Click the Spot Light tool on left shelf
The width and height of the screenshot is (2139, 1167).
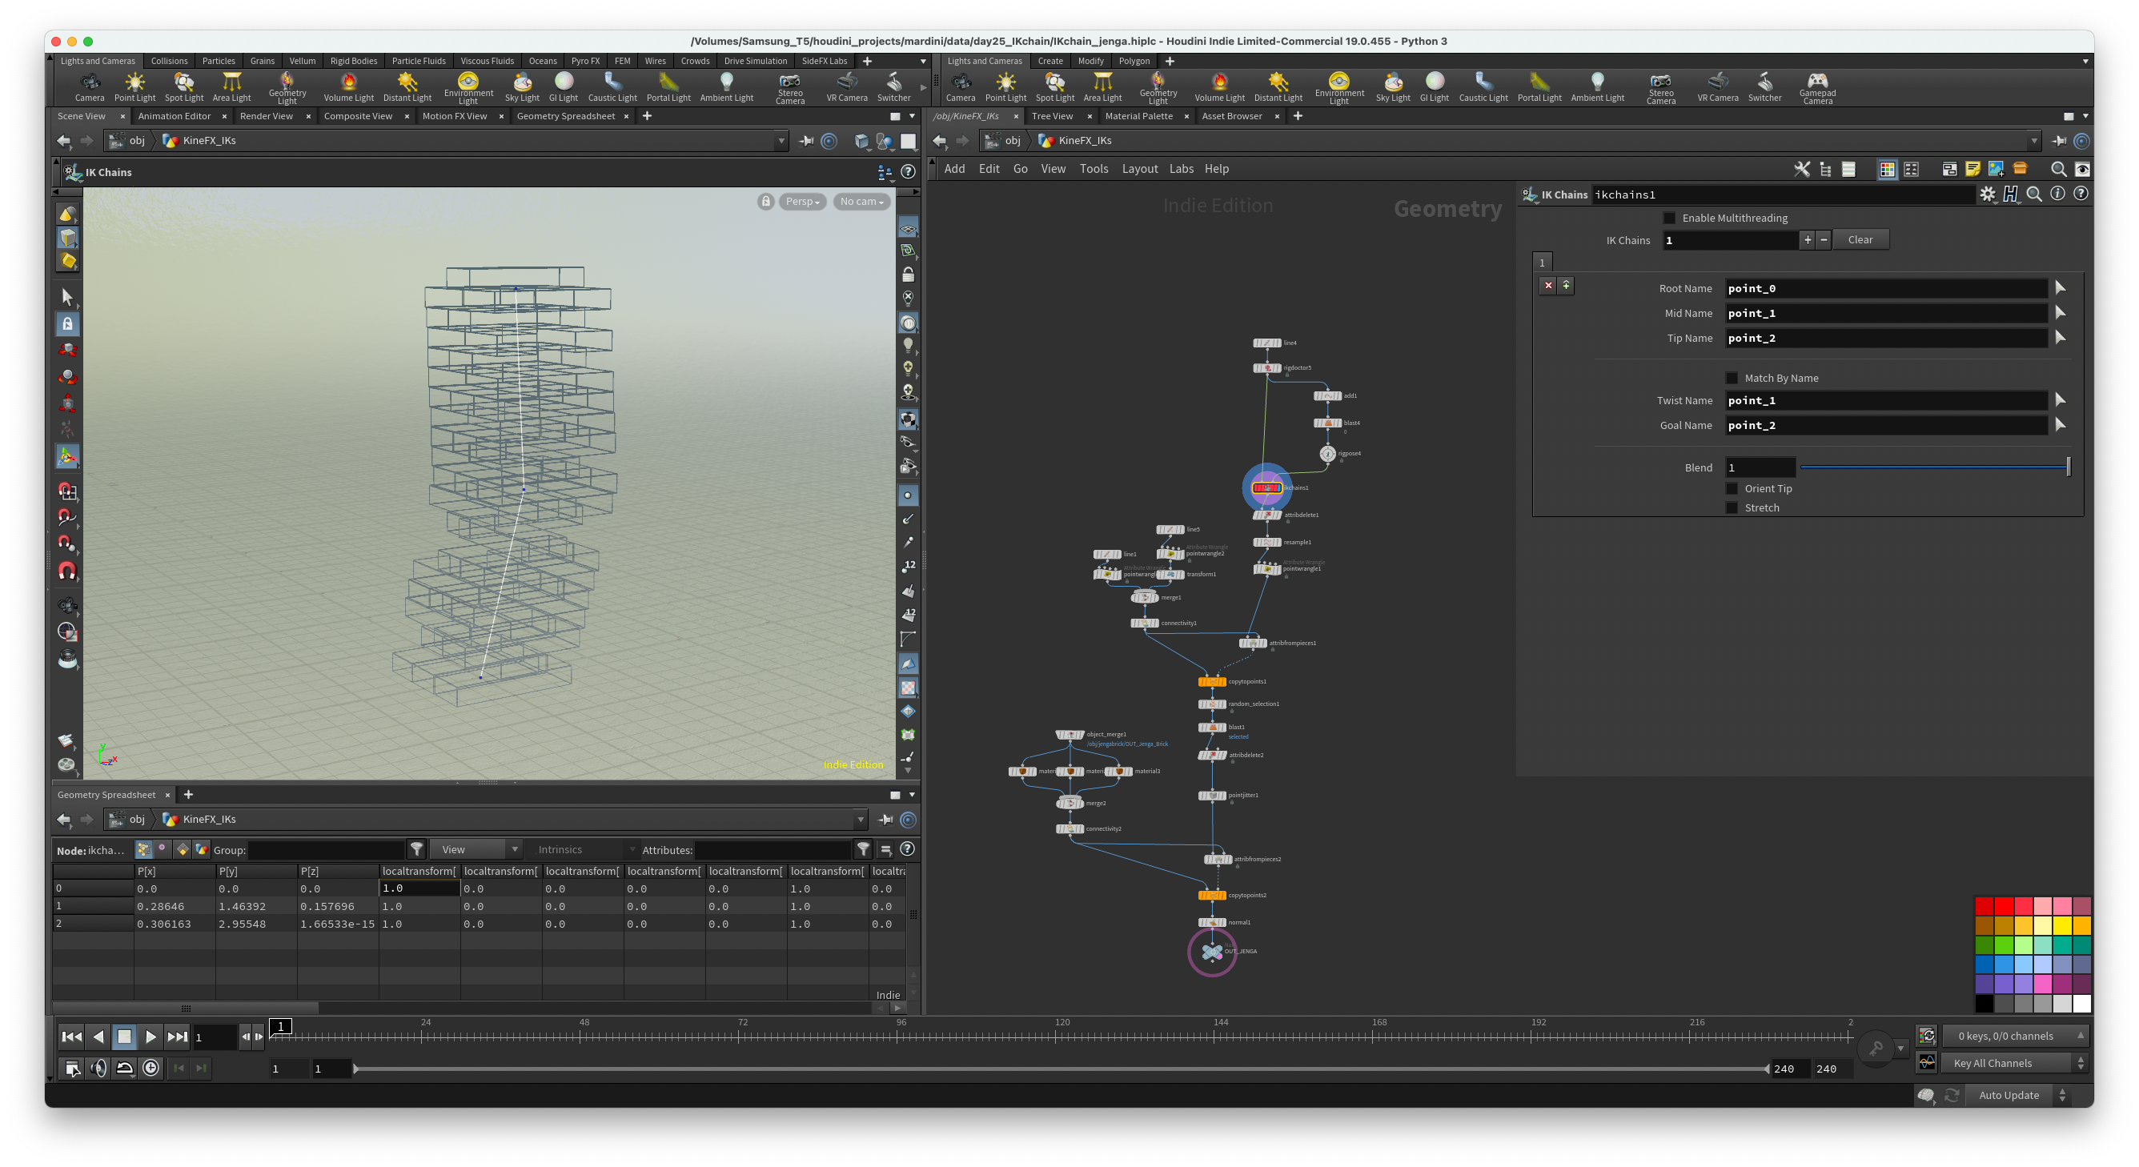[x=183, y=86]
